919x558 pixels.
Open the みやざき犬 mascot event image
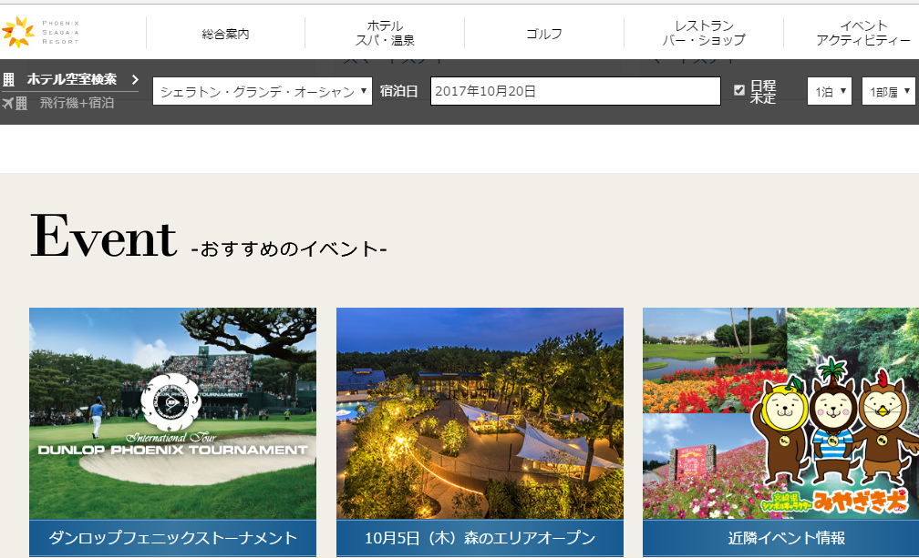780,413
